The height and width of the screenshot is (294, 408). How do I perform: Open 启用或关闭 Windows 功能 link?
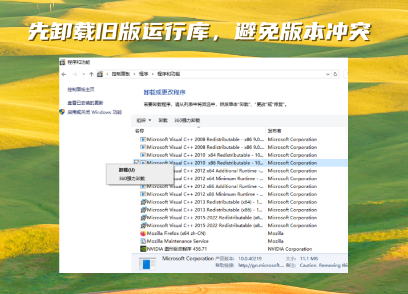click(95, 112)
